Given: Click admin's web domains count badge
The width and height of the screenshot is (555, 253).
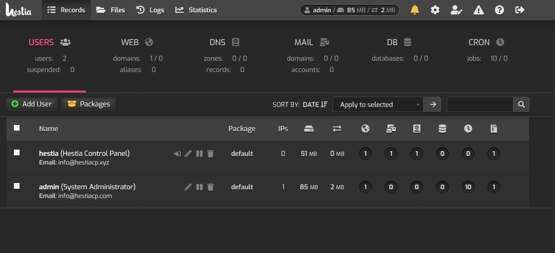Looking at the screenshot, I should click(365, 187).
